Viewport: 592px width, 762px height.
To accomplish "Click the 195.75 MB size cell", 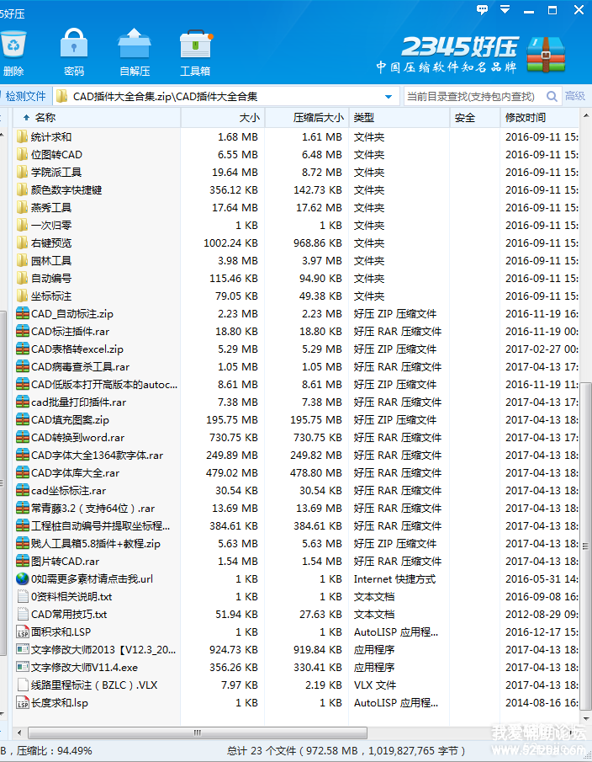I will [x=232, y=420].
